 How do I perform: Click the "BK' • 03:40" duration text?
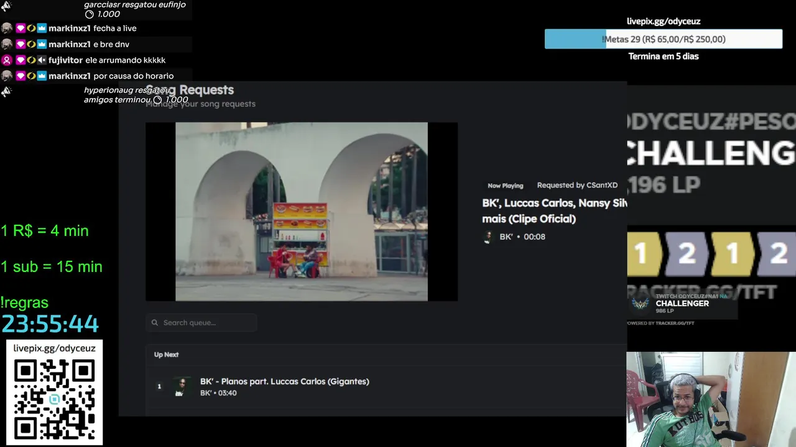click(218, 393)
